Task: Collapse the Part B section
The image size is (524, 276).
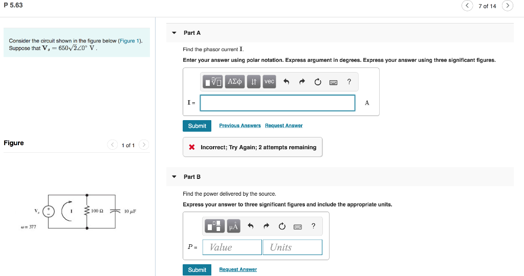Action: 174,177
